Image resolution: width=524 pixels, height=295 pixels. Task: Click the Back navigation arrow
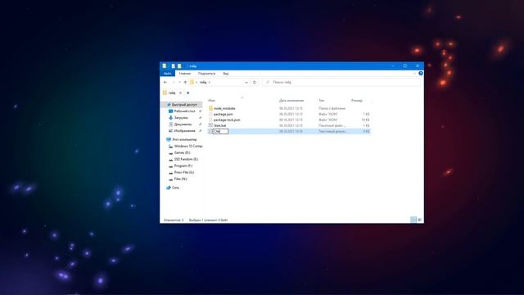click(x=165, y=82)
